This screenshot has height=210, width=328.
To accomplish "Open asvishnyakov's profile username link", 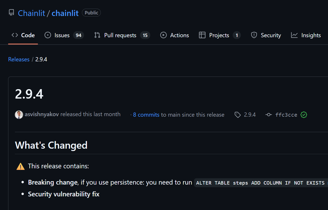I will click(42, 114).
